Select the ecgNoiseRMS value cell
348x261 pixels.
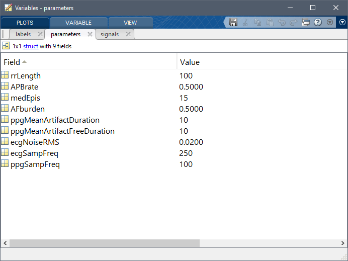191,142
